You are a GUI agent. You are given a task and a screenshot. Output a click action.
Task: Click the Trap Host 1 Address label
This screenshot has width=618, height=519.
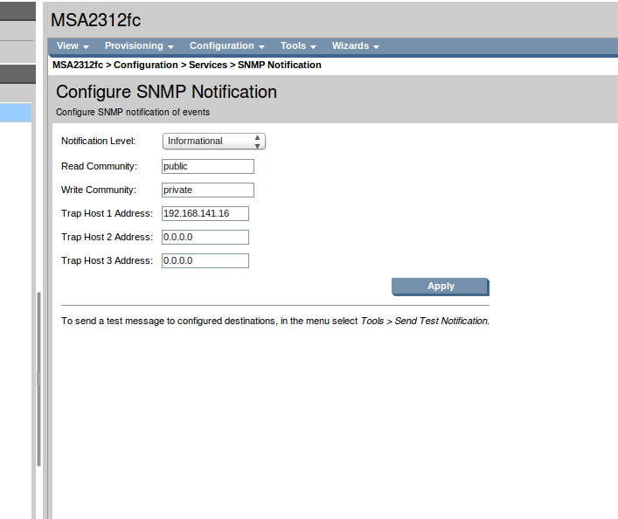tap(107, 213)
